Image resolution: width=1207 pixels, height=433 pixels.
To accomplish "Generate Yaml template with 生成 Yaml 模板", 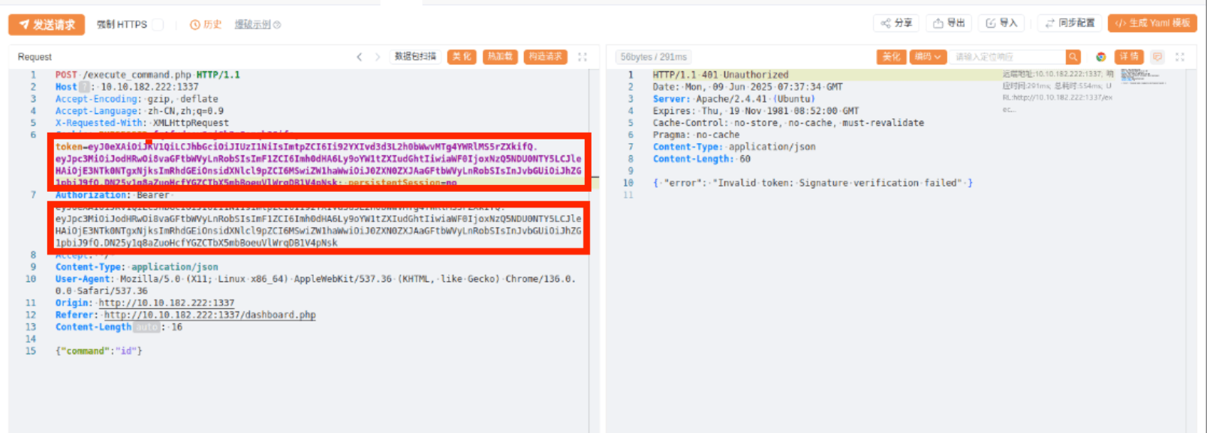I will click(1152, 23).
